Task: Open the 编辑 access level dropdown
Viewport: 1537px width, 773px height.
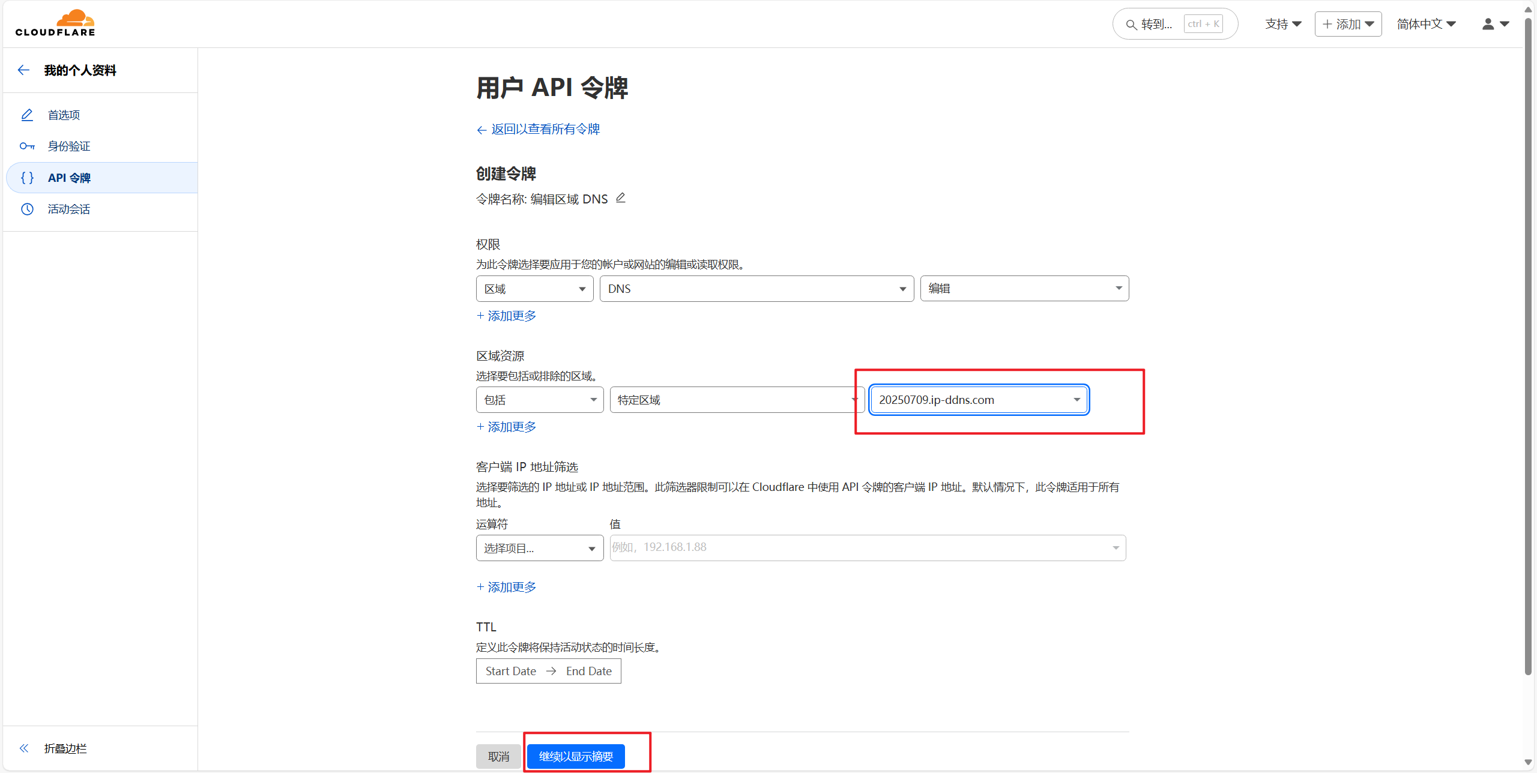Action: [x=1024, y=289]
